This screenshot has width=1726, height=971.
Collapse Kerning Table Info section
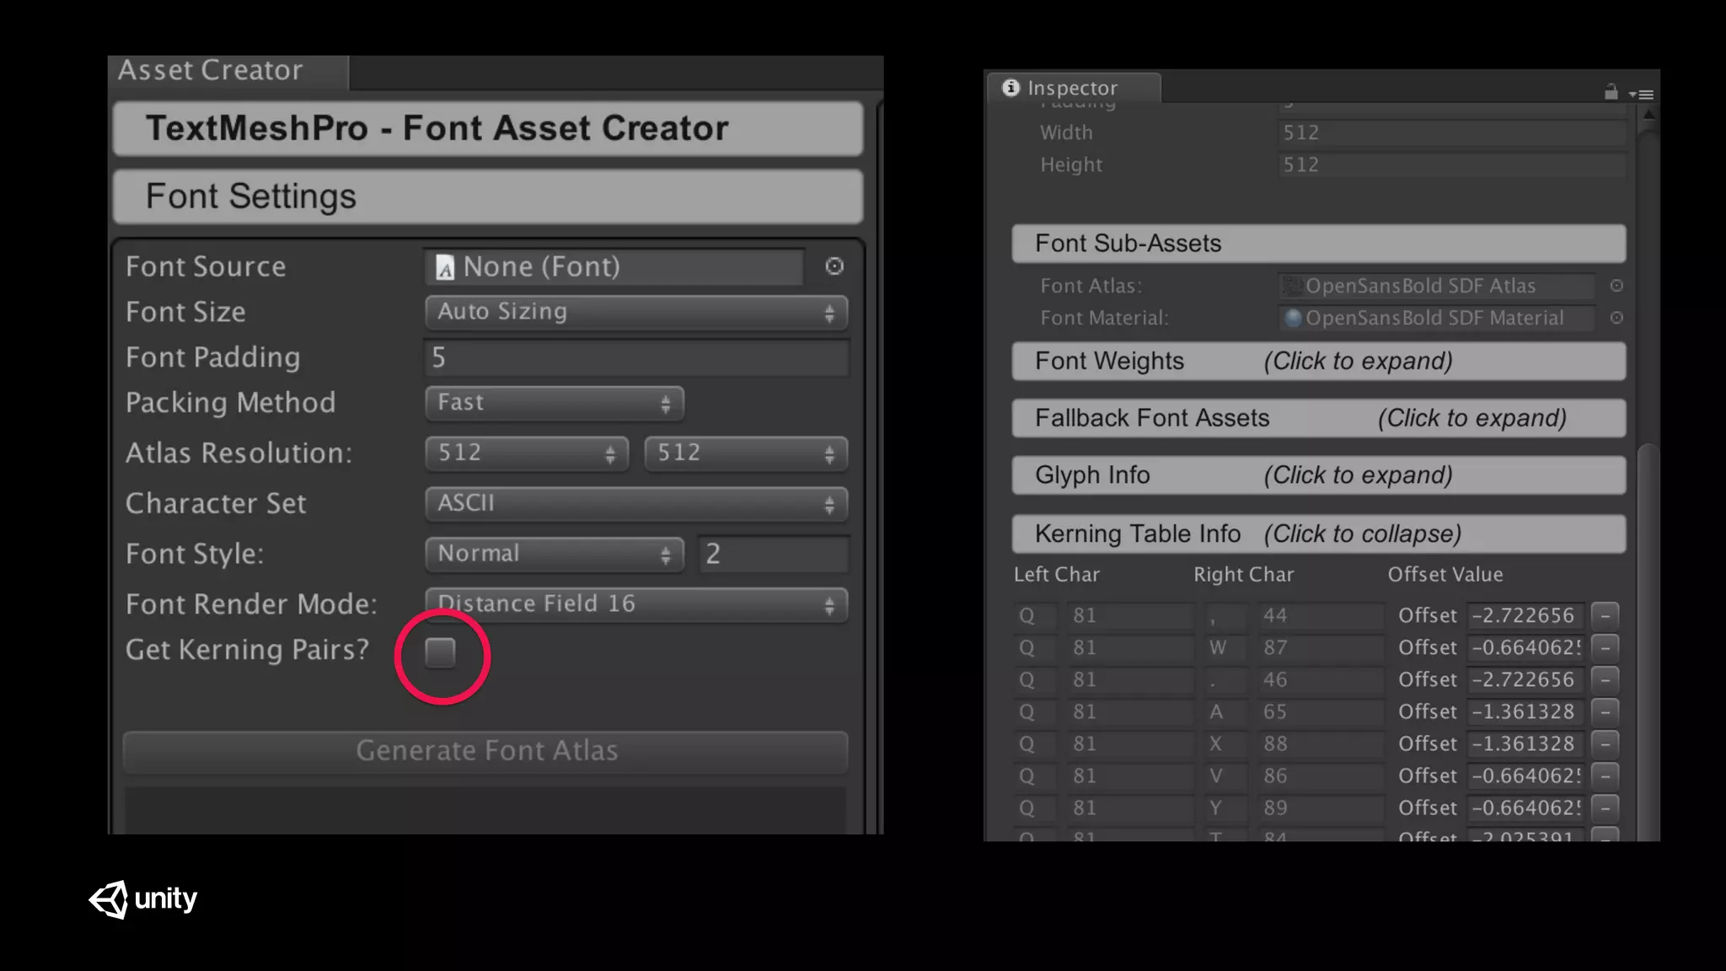tap(1318, 534)
